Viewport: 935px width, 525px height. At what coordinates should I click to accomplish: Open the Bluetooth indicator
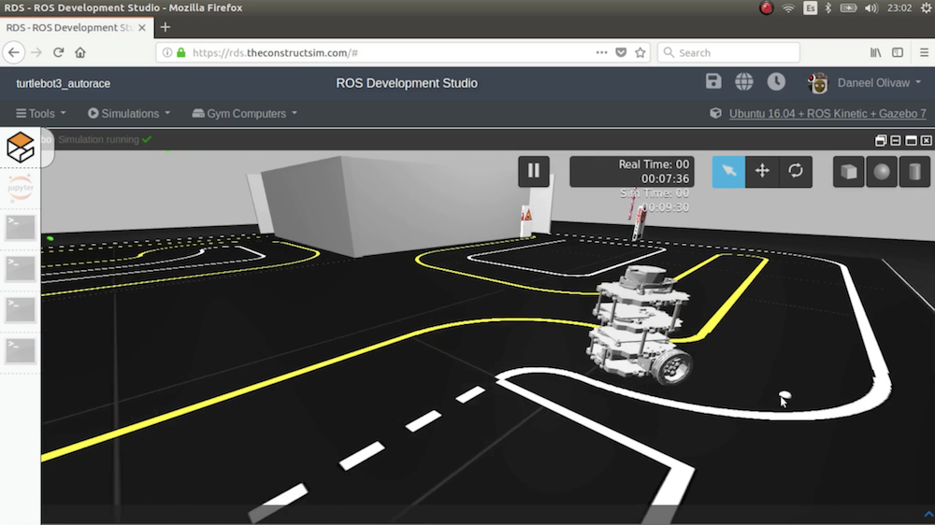(x=827, y=7)
